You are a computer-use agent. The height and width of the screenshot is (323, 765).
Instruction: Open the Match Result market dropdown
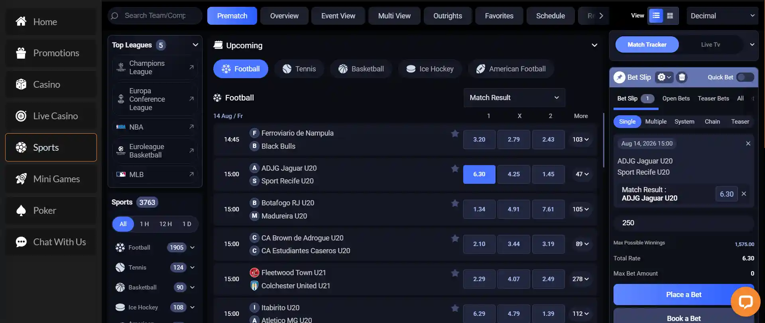514,98
